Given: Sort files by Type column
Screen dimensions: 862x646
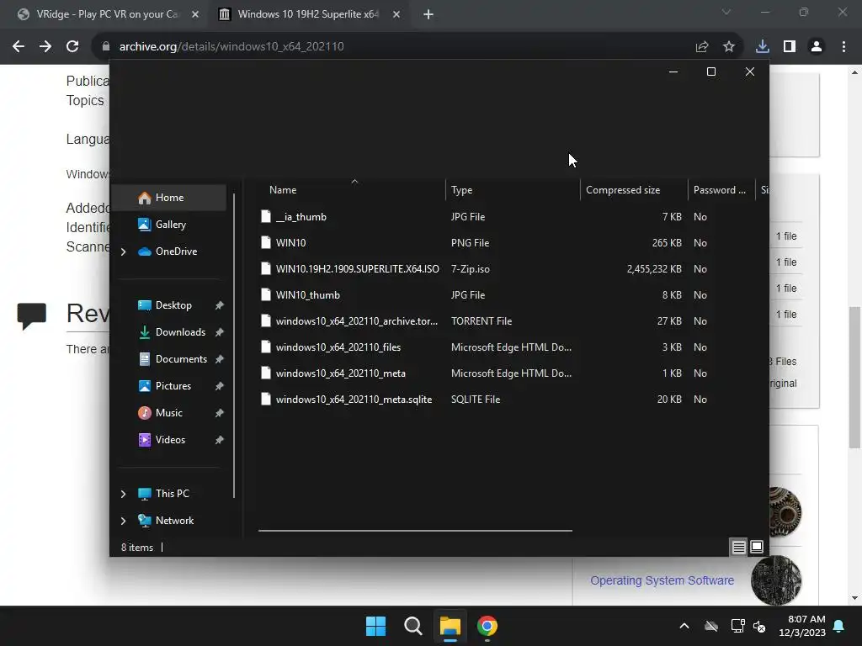Looking at the screenshot, I should 513,190.
